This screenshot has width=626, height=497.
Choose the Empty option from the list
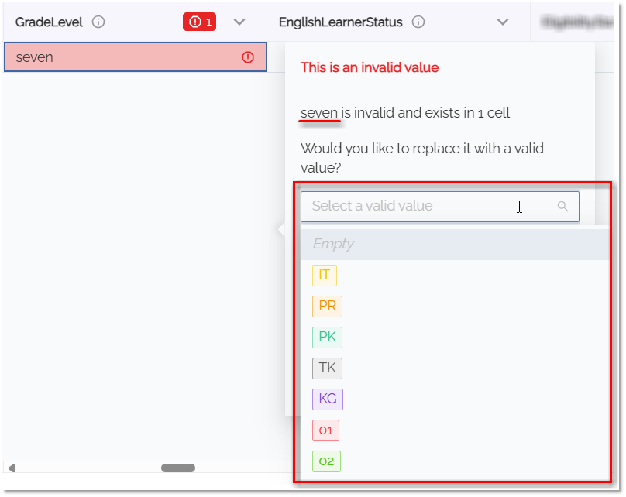[x=333, y=243]
